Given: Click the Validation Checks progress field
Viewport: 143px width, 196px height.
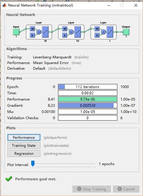Looking at the screenshot, I should point(88,118).
